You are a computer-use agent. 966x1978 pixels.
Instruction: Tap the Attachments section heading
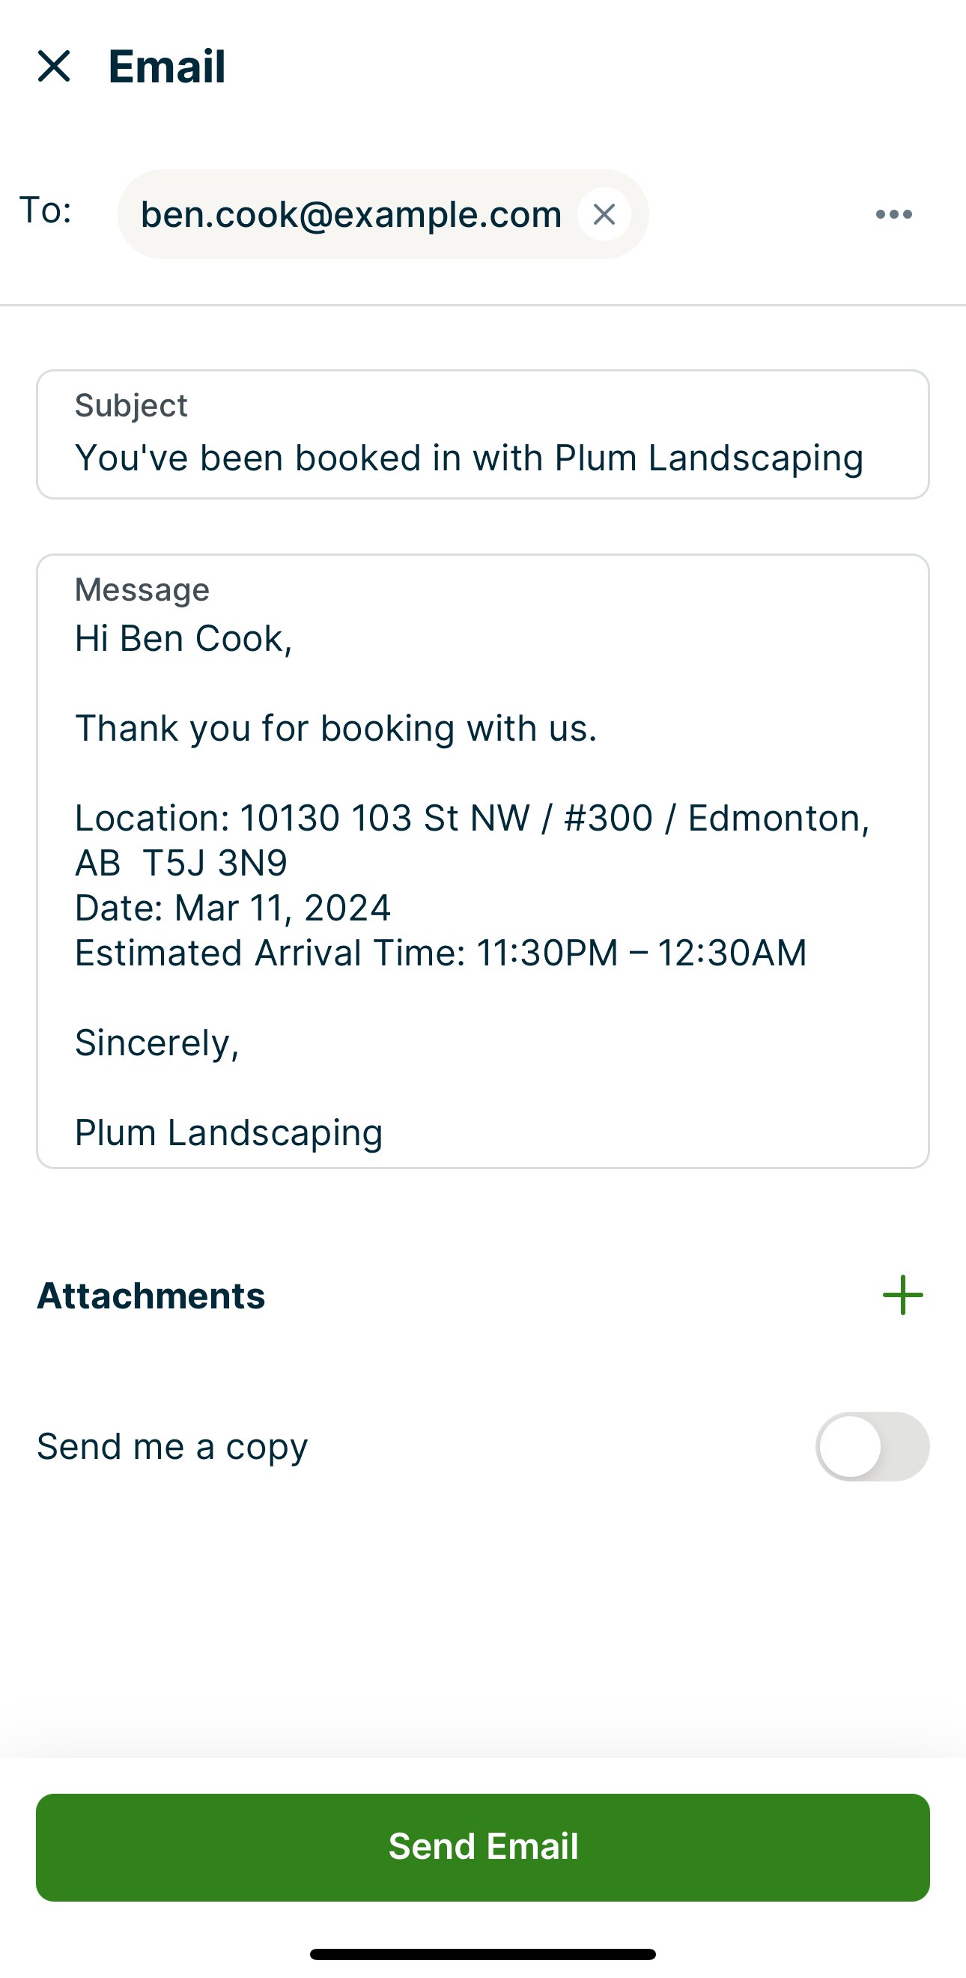[151, 1296]
